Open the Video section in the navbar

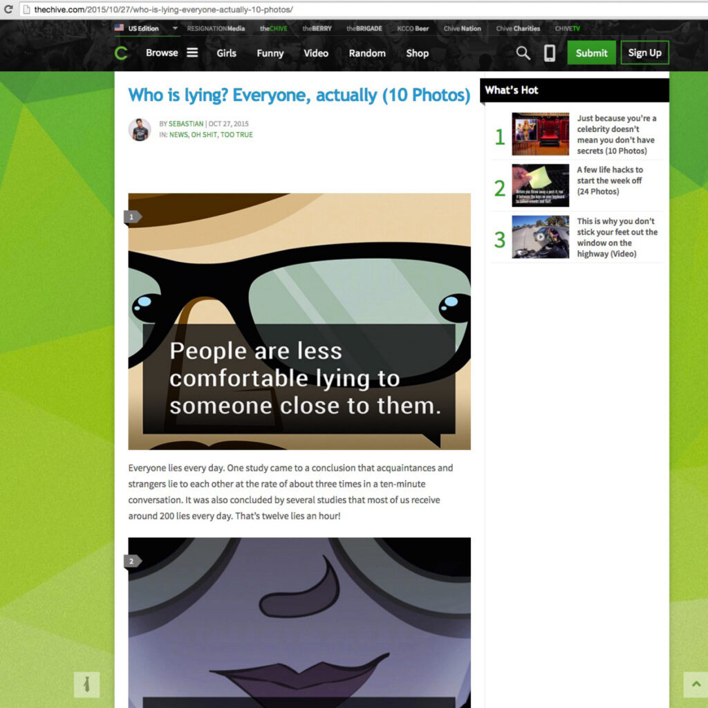(x=316, y=53)
